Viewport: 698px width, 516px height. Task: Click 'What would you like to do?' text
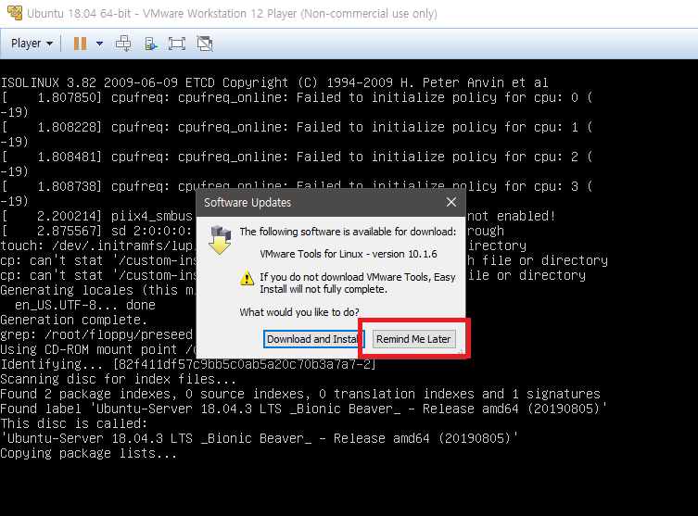point(299,312)
